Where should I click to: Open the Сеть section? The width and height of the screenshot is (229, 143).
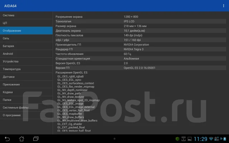[26, 38]
